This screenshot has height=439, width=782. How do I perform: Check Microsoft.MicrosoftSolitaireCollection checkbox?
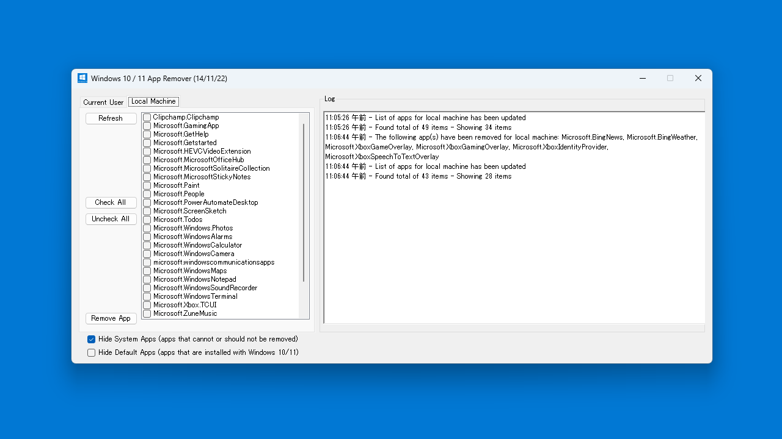pos(147,168)
